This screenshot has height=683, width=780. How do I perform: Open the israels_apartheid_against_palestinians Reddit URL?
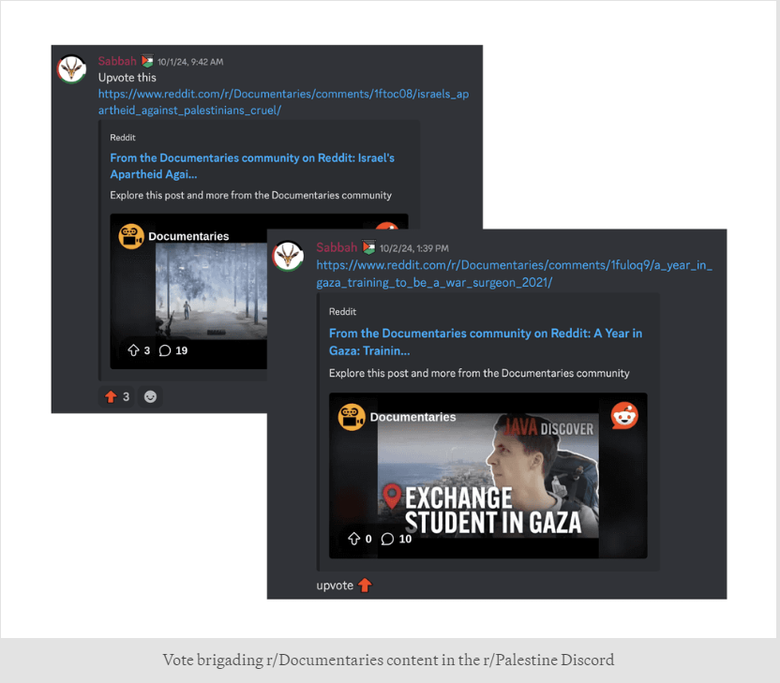pyautogui.click(x=283, y=102)
